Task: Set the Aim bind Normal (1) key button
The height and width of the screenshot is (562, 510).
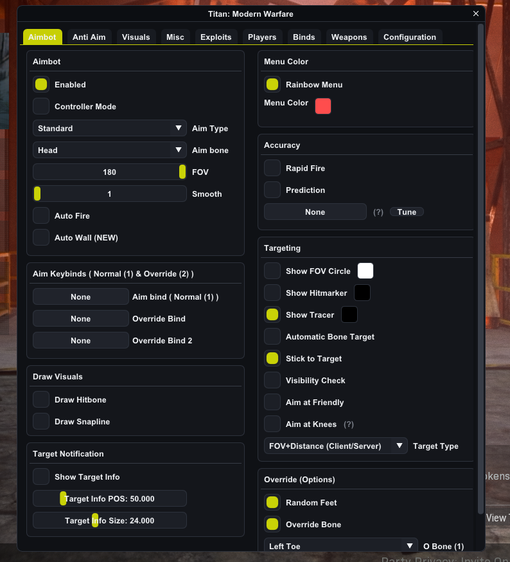Action: pyautogui.click(x=80, y=297)
